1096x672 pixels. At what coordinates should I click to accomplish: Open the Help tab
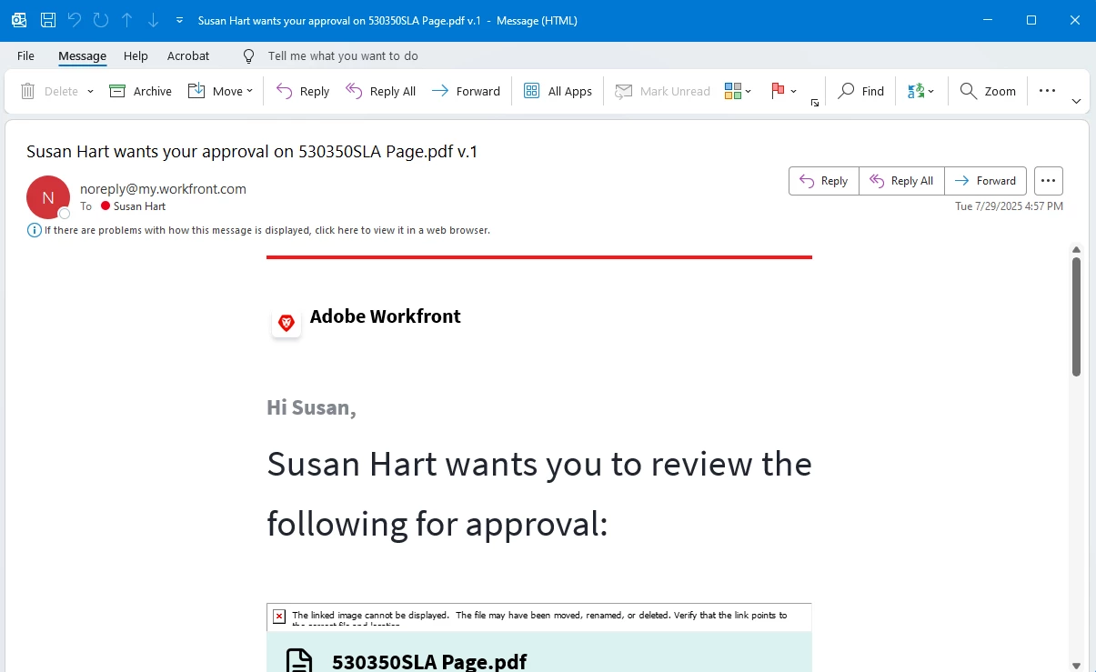[136, 55]
